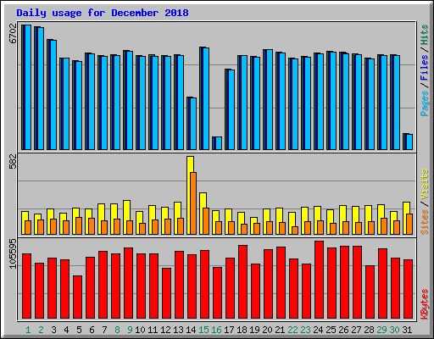434x339 pixels.
Task: Click day label 19 on the x-axis
Action: tap(254, 330)
